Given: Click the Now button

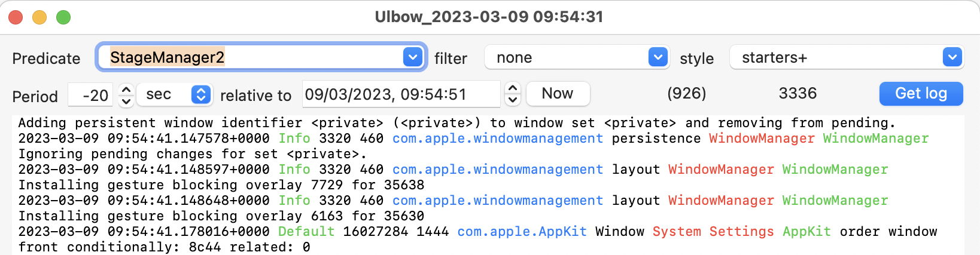Looking at the screenshot, I should (x=557, y=94).
